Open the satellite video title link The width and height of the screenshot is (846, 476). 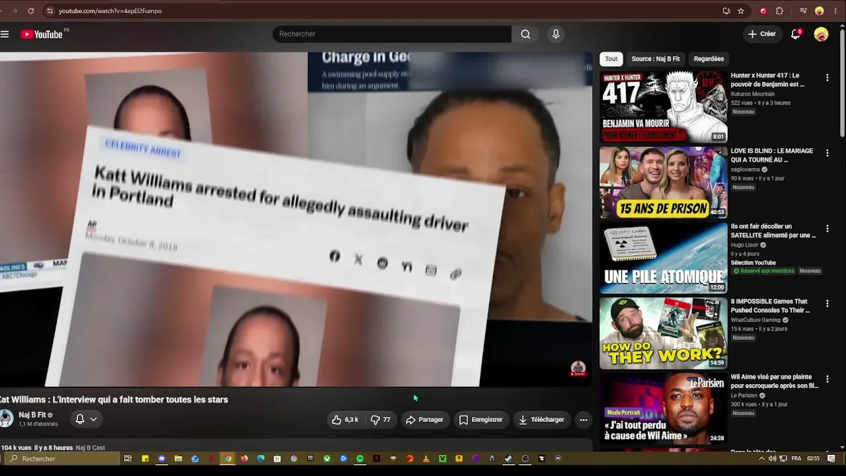pyautogui.click(x=773, y=231)
